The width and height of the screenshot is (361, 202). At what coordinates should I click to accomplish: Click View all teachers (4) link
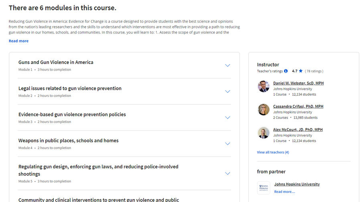(273, 152)
